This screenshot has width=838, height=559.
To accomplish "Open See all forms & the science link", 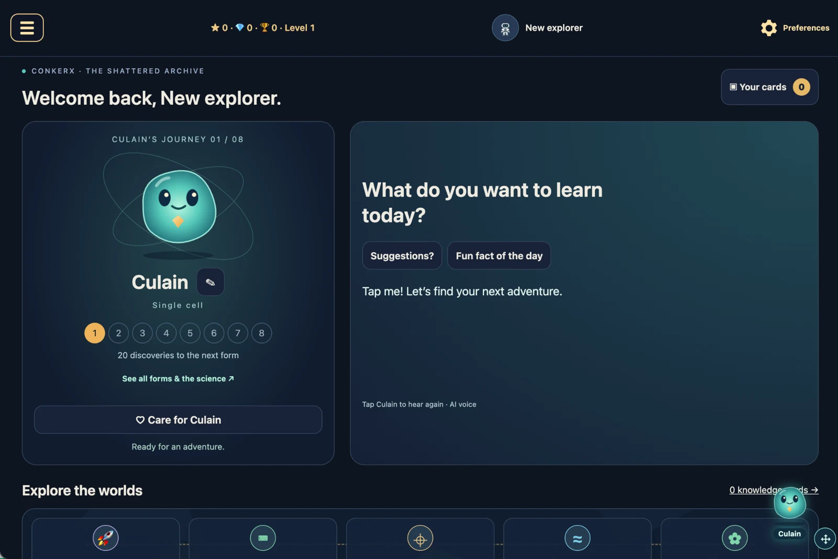I will pyautogui.click(x=178, y=378).
